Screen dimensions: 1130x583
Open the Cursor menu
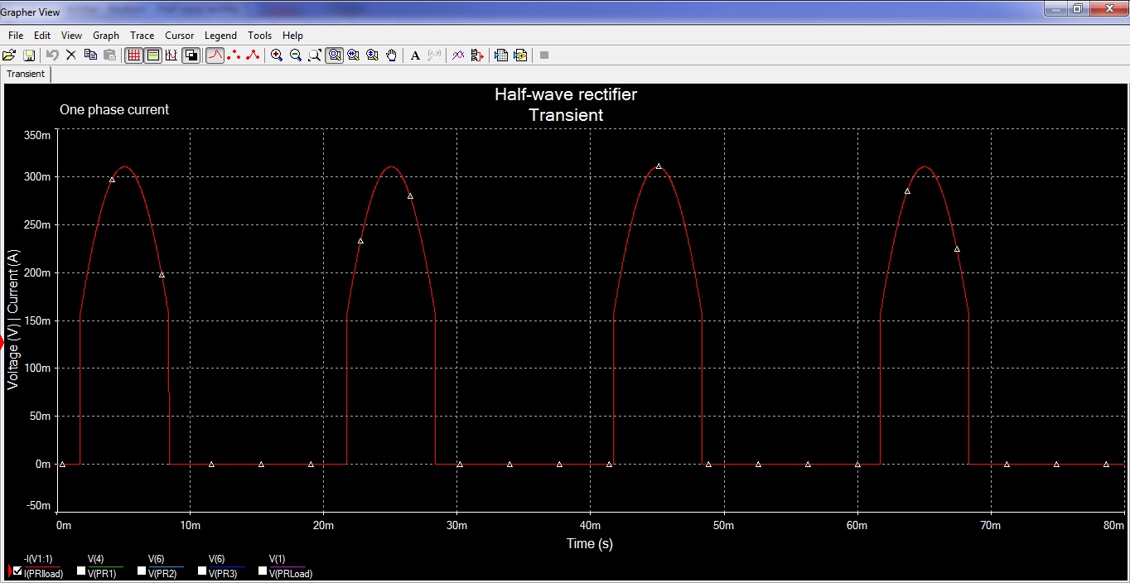coord(179,35)
